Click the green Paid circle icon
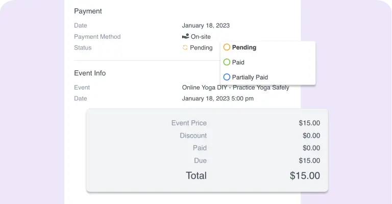392x204 pixels. click(227, 62)
